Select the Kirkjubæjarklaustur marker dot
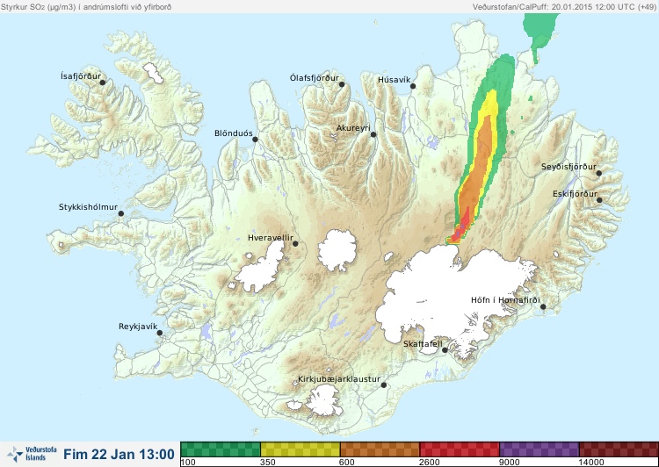This screenshot has width=659, height=467. (383, 385)
